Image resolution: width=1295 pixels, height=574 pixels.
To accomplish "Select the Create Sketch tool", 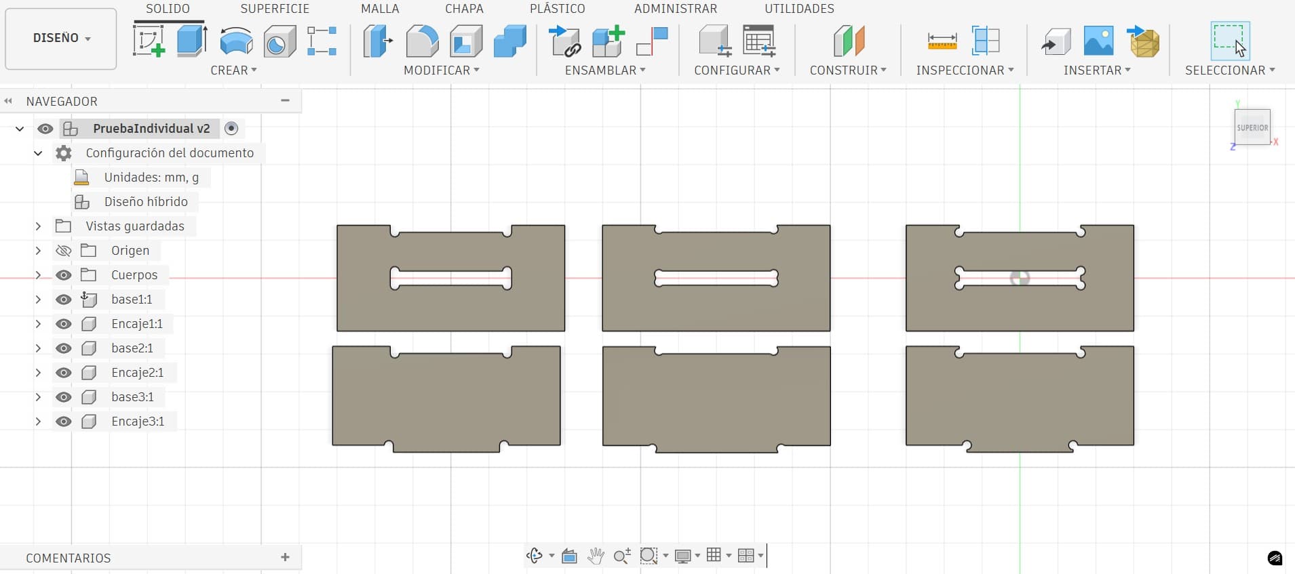I will (x=149, y=40).
